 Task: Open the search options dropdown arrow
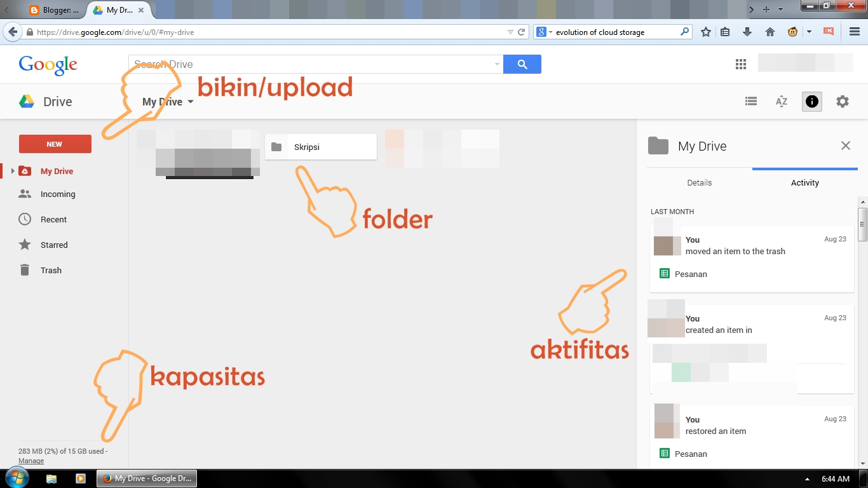pos(497,64)
